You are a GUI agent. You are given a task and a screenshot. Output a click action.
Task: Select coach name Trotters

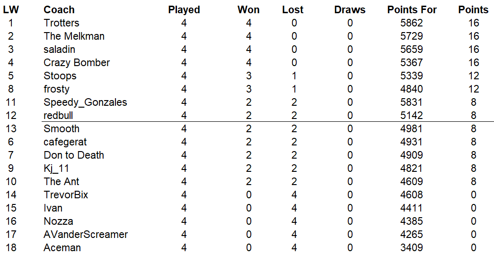click(x=62, y=23)
